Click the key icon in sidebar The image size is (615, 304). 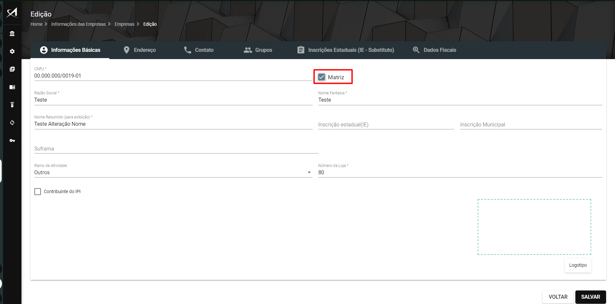[x=12, y=141]
